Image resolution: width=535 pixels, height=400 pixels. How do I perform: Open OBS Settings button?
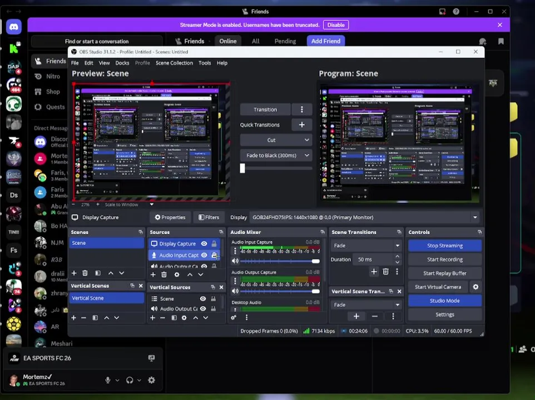[x=444, y=314]
